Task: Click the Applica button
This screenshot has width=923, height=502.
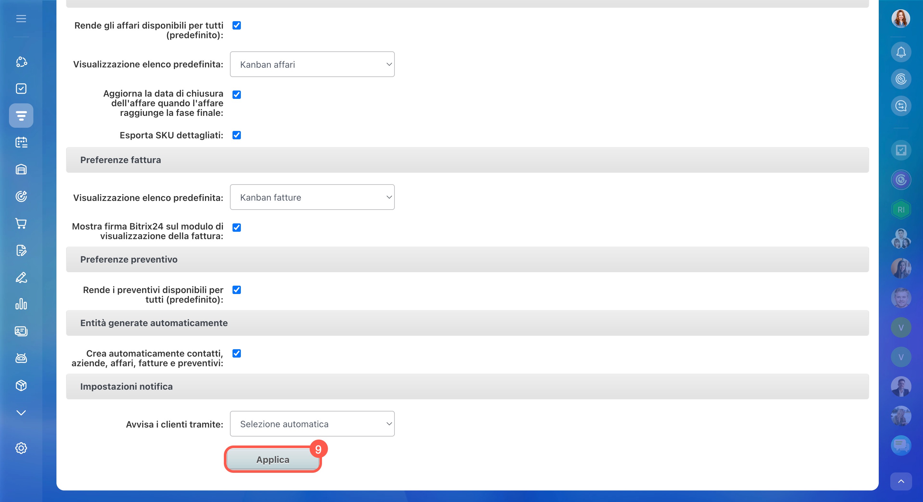Action: (x=273, y=460)
